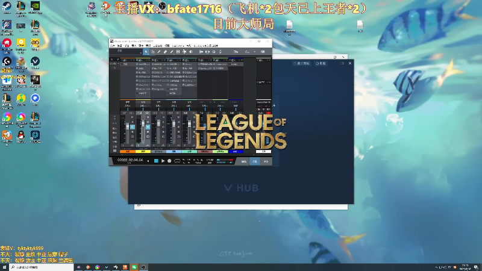Viewport: 482px width, 271px height.
Task: Start playback with the Play button
Action: pos(163,161)
